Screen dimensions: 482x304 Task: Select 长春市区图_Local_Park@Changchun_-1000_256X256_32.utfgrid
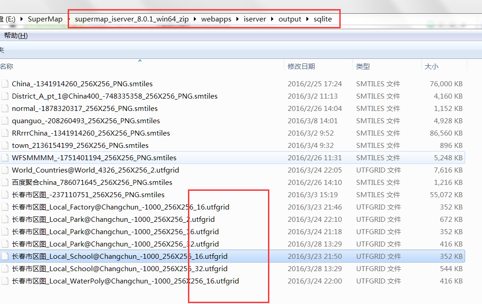115,244
